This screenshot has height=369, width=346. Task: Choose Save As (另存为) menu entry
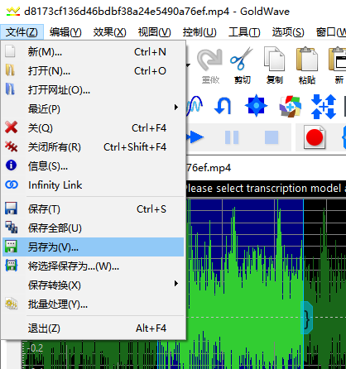[93, 247]
